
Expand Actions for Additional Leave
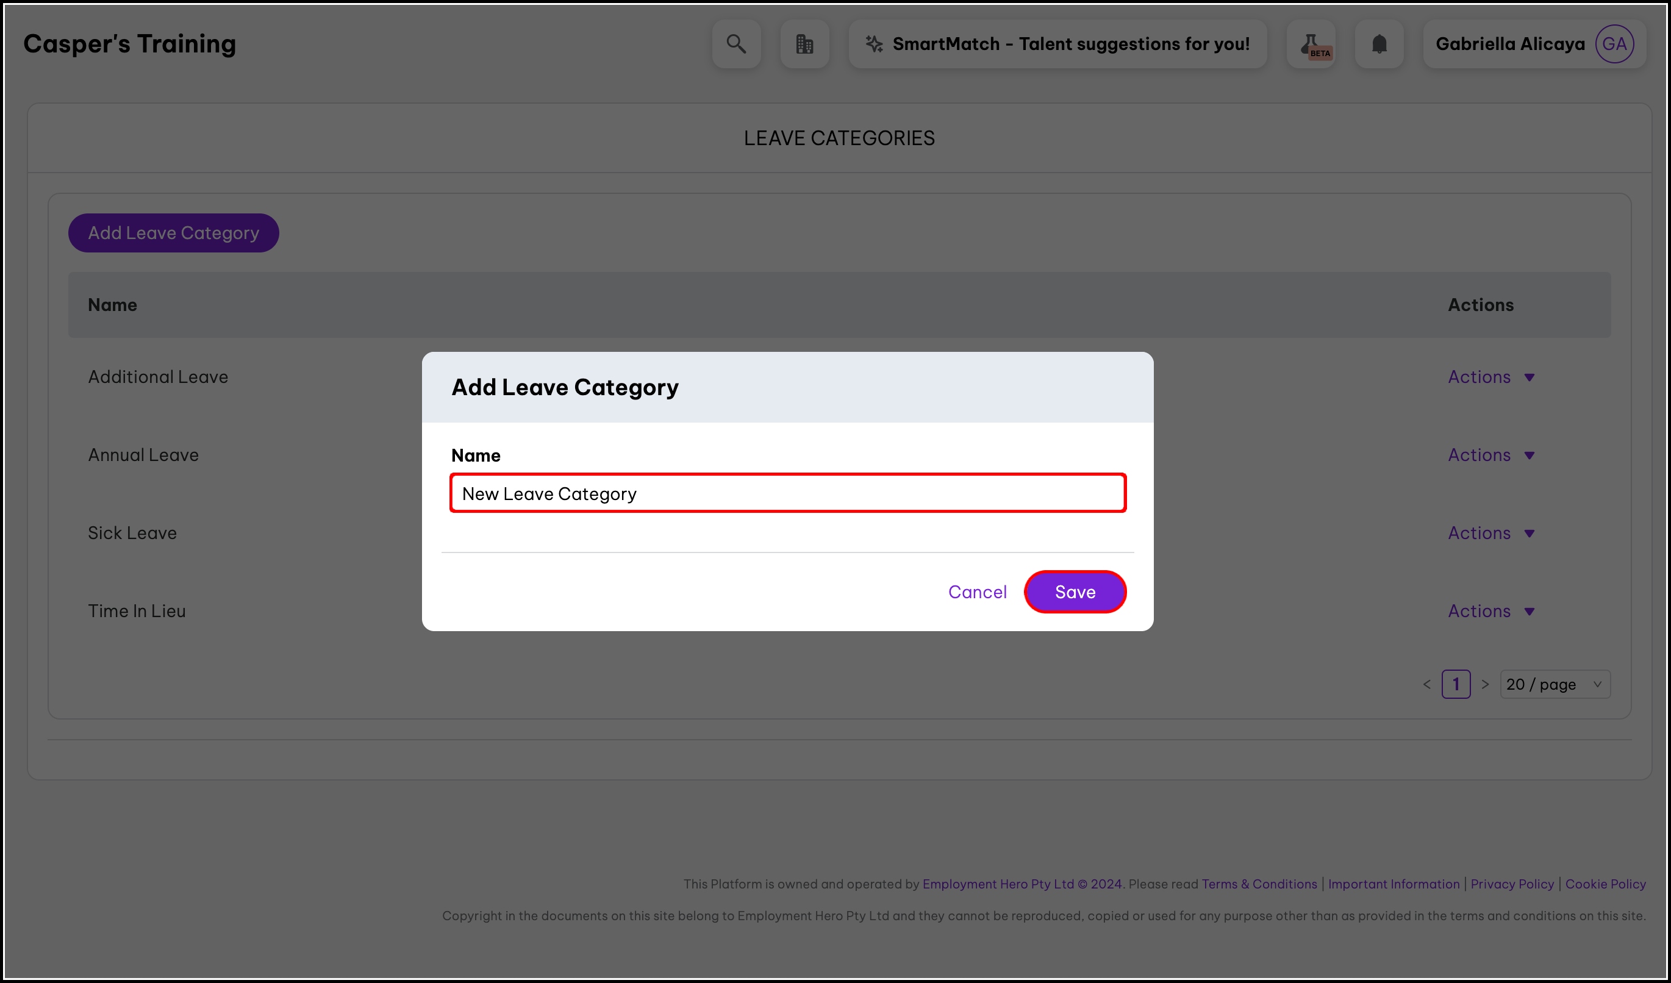1490,377
